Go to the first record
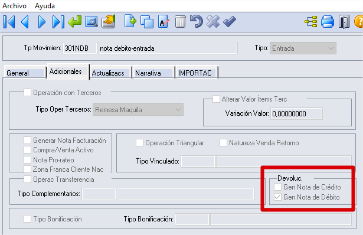This screenshot has height=235, width=363. click(9, 22)
